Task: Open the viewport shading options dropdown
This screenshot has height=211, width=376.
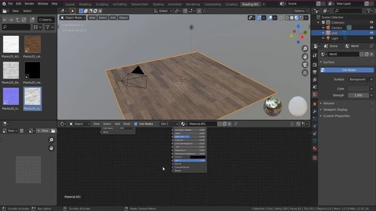Action: pyautogui.click(x=306, y=18)
